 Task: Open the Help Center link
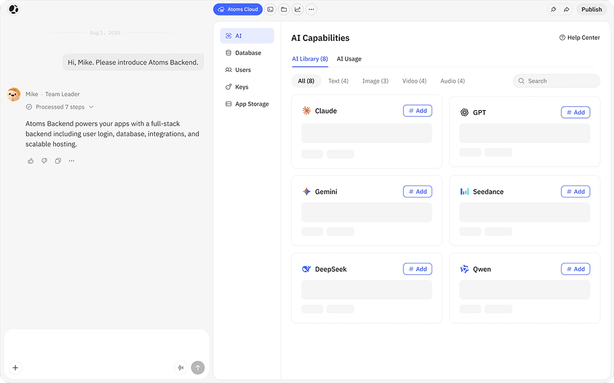pos(580,38)
